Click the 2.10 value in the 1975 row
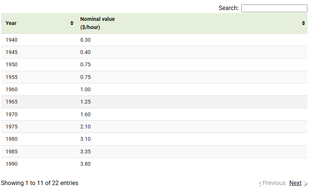The image size is (310, 191). (86, 127)
